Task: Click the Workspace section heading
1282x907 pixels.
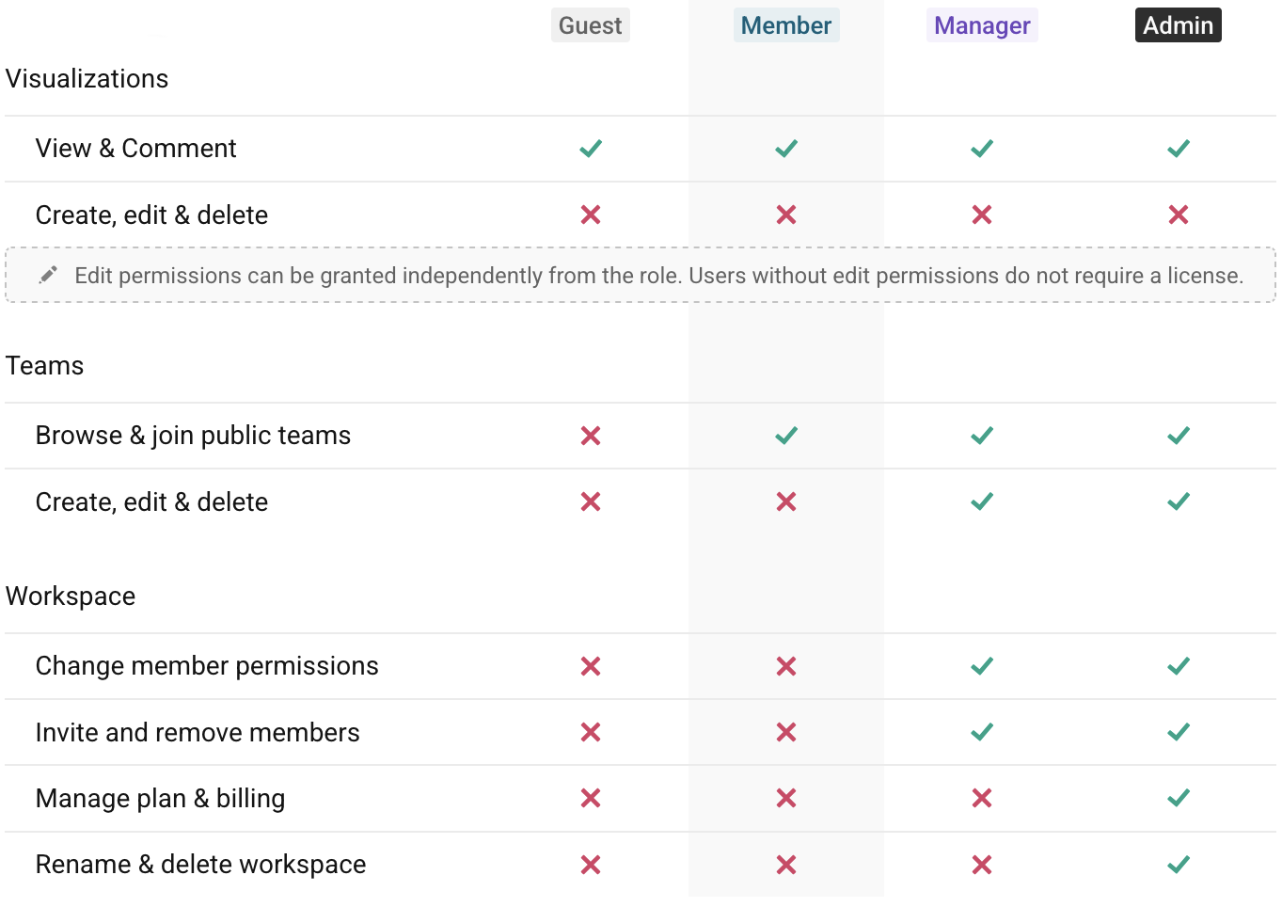Action: coord(71,597)
